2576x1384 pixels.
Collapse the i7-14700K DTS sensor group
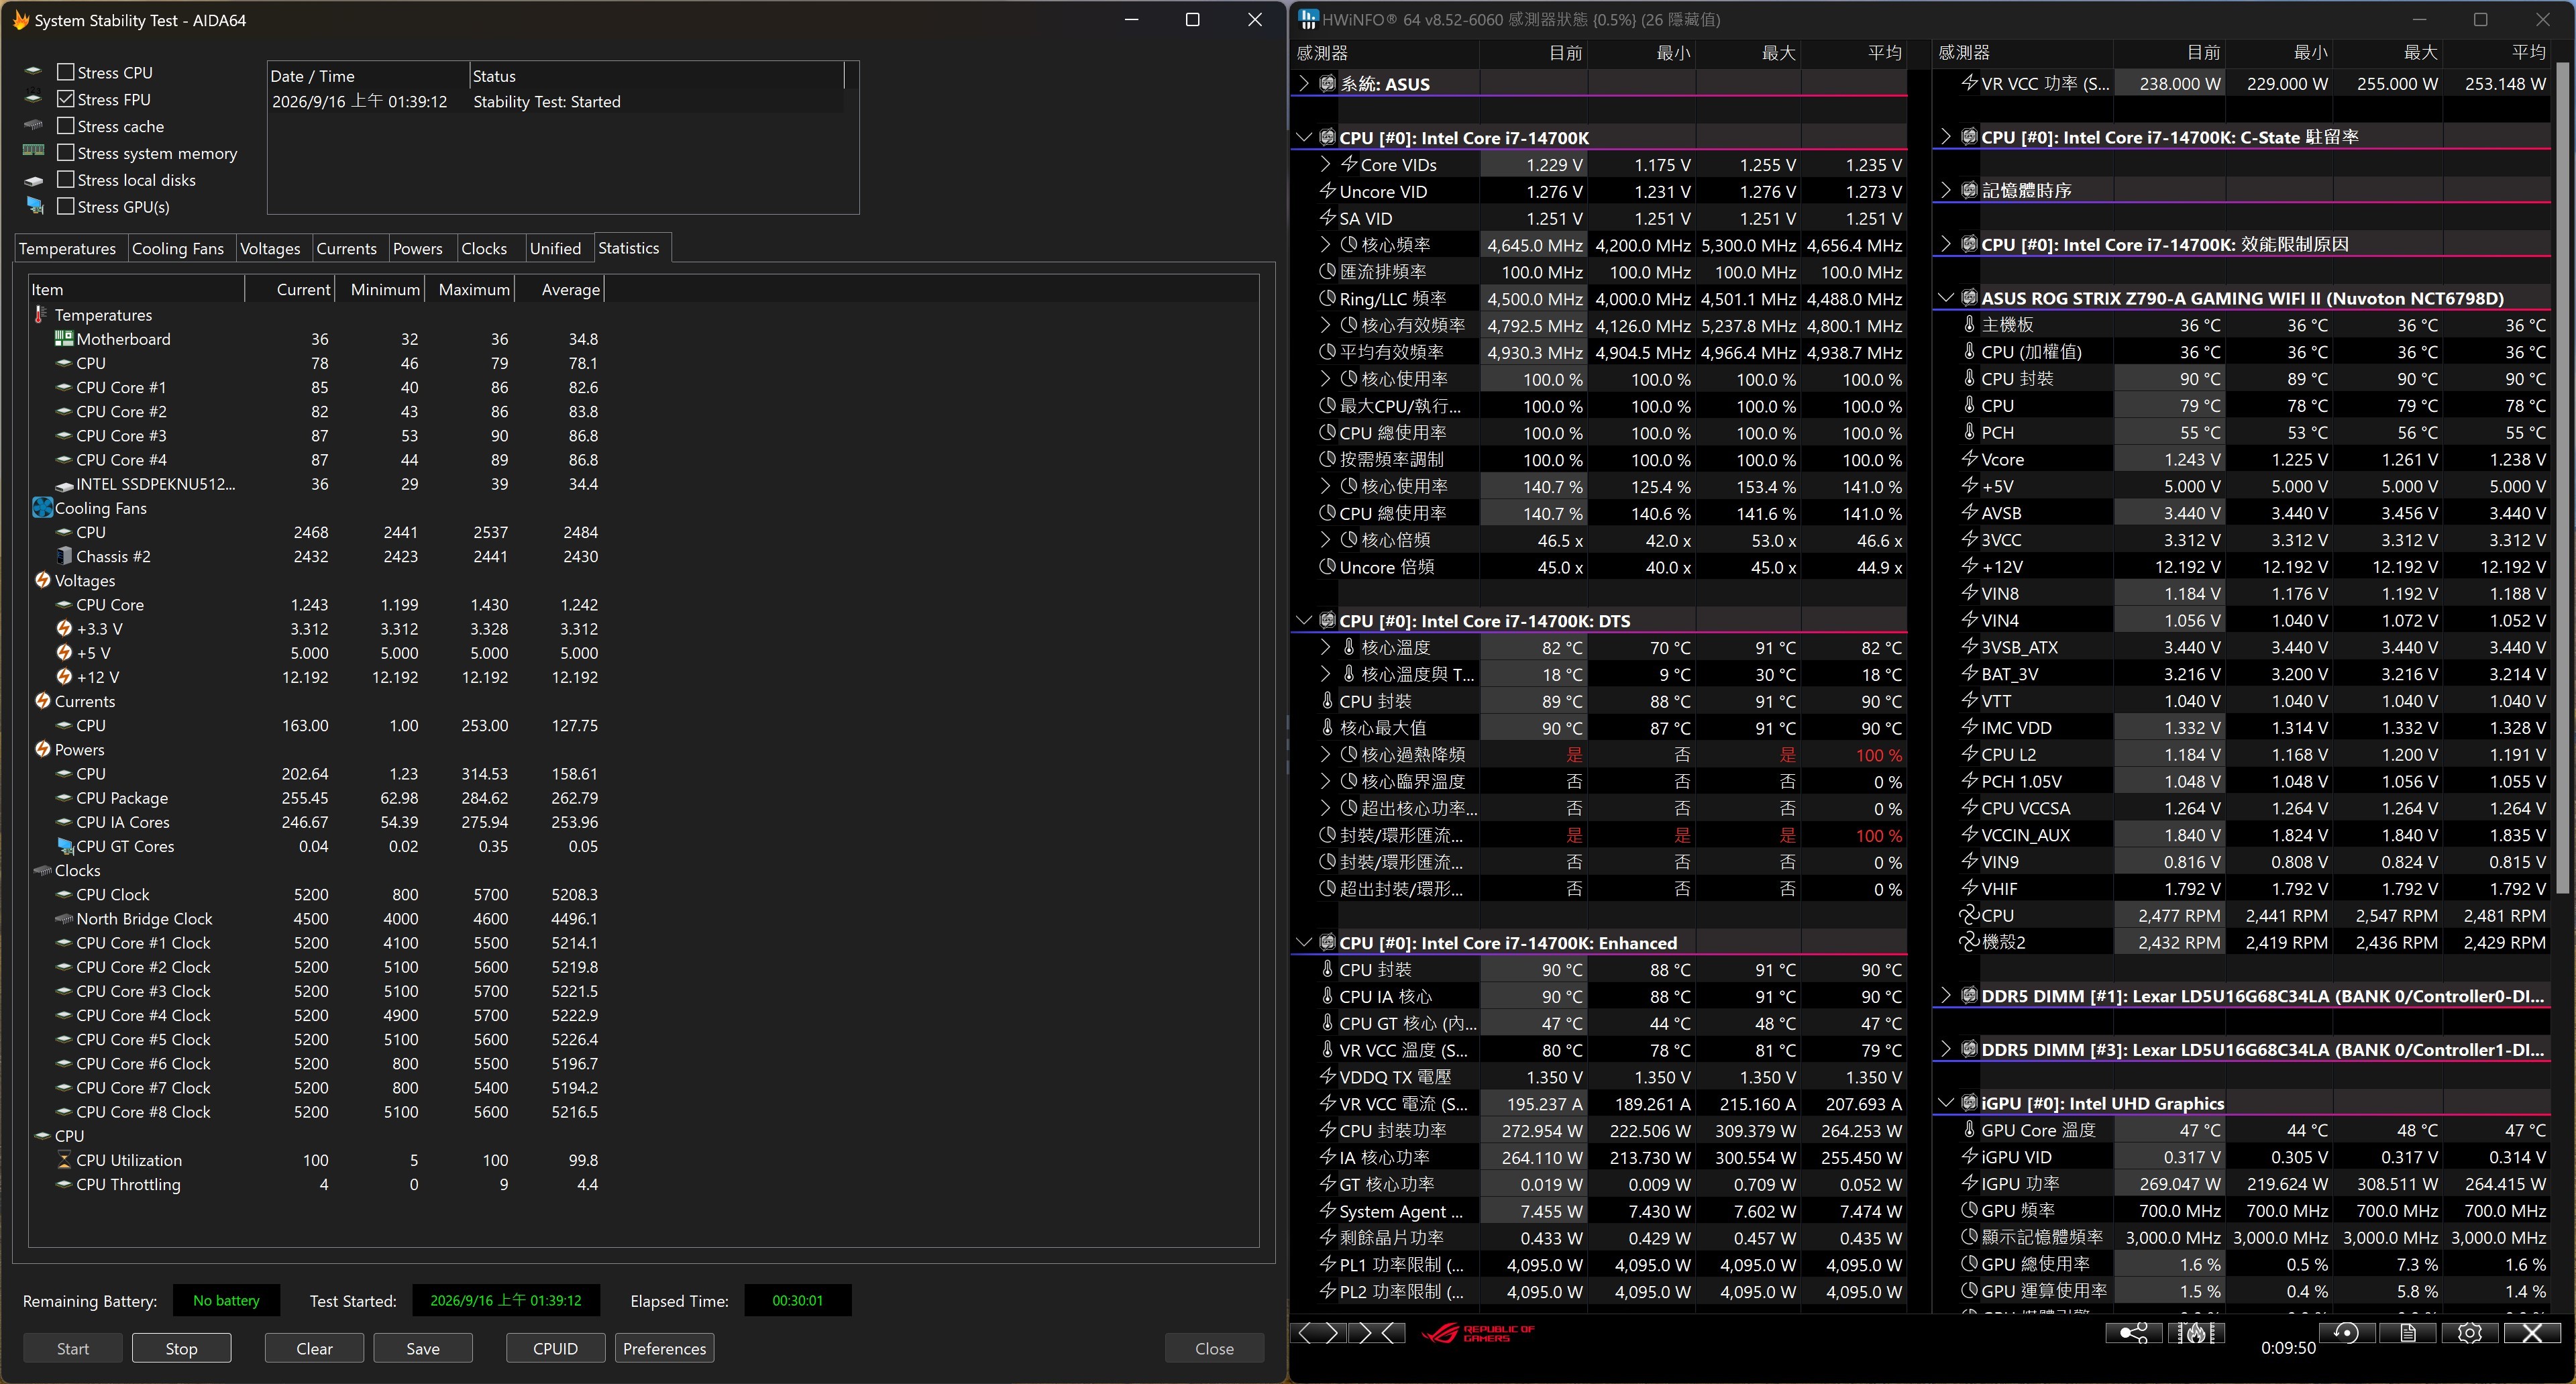(1303, 621)
